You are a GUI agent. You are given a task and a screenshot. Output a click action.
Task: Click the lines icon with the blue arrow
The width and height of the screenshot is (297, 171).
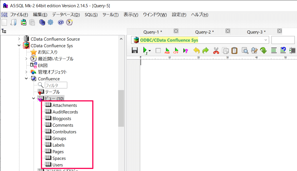pos(283,50)
